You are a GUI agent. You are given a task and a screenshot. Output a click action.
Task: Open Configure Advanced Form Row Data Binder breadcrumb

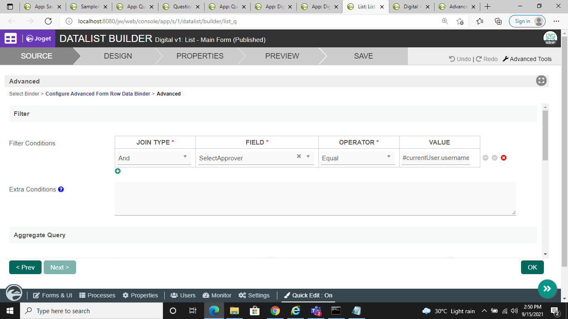coord(98,94)
